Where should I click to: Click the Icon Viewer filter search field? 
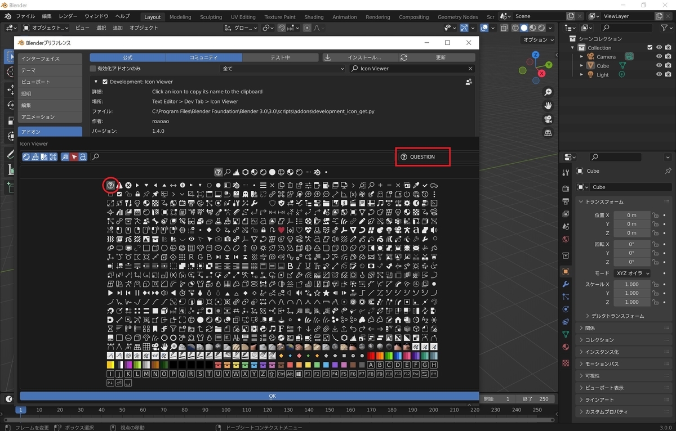click(242, 157)
